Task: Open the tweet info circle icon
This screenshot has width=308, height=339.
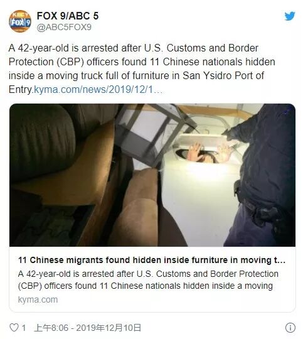Action: click(x=290, y=328)
